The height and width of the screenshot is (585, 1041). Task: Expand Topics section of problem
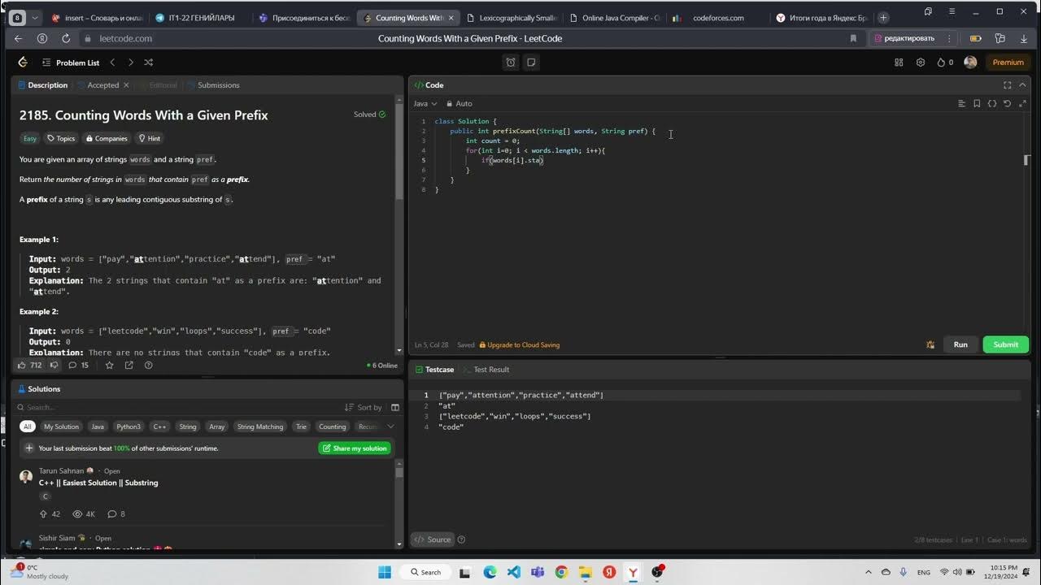point(61,138)
